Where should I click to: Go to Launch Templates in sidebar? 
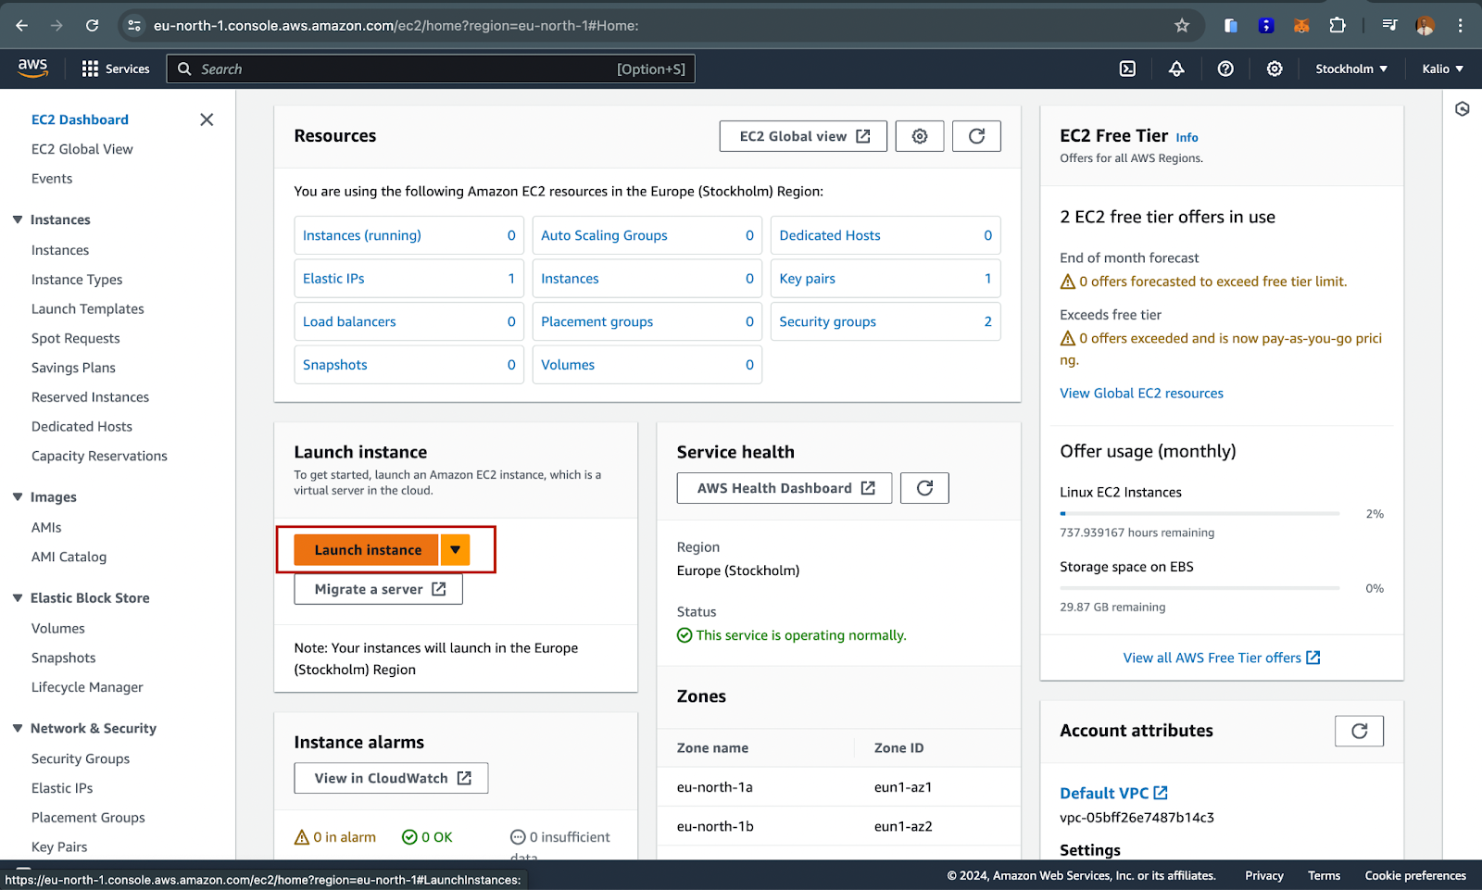click(88, 309)
